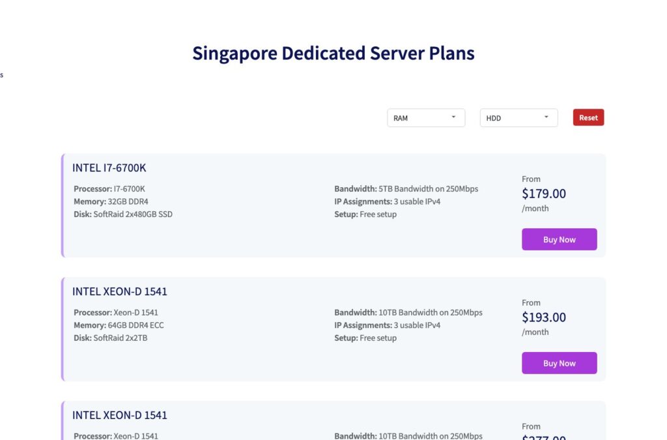Click IP Assignments text in $193.00 plan
Image resolution: width=667 pixels, height=440 pixels.
[x=387, y=325]
